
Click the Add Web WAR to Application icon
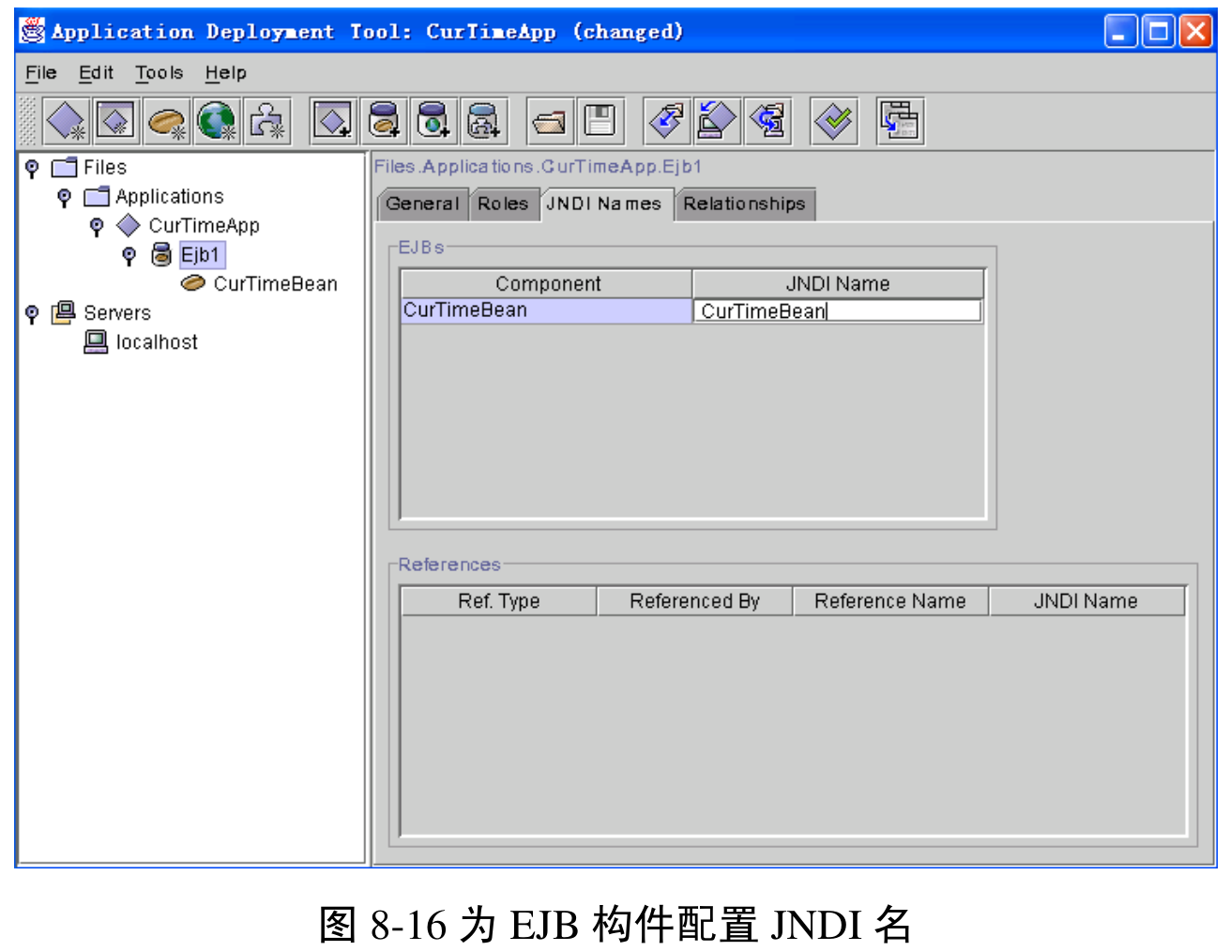point(433,121)
